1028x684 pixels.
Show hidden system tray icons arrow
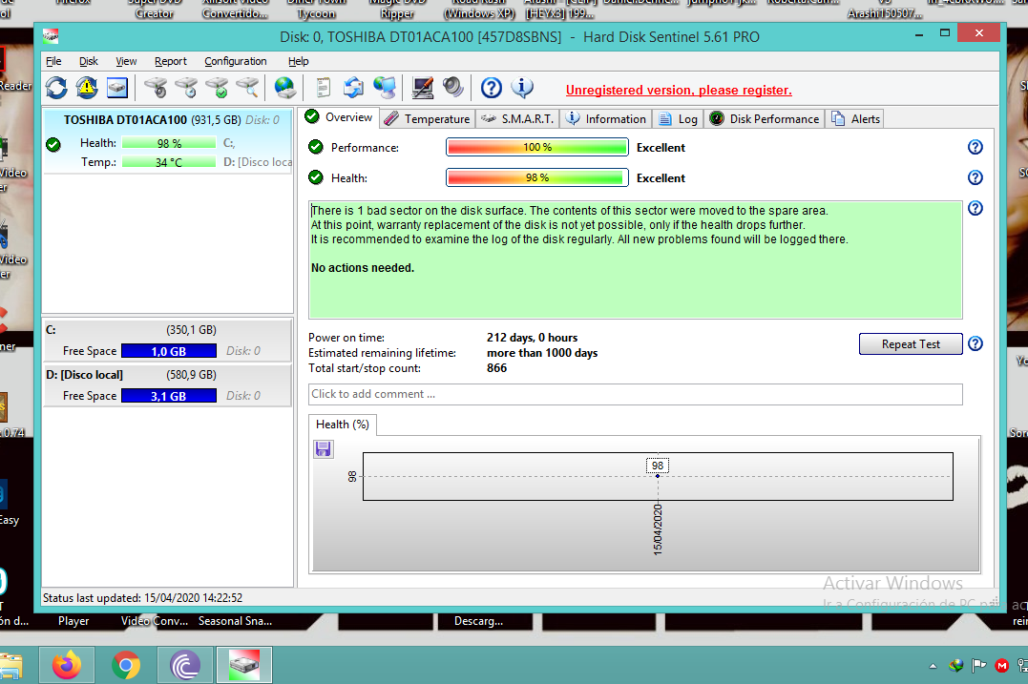tap(933, 666)
